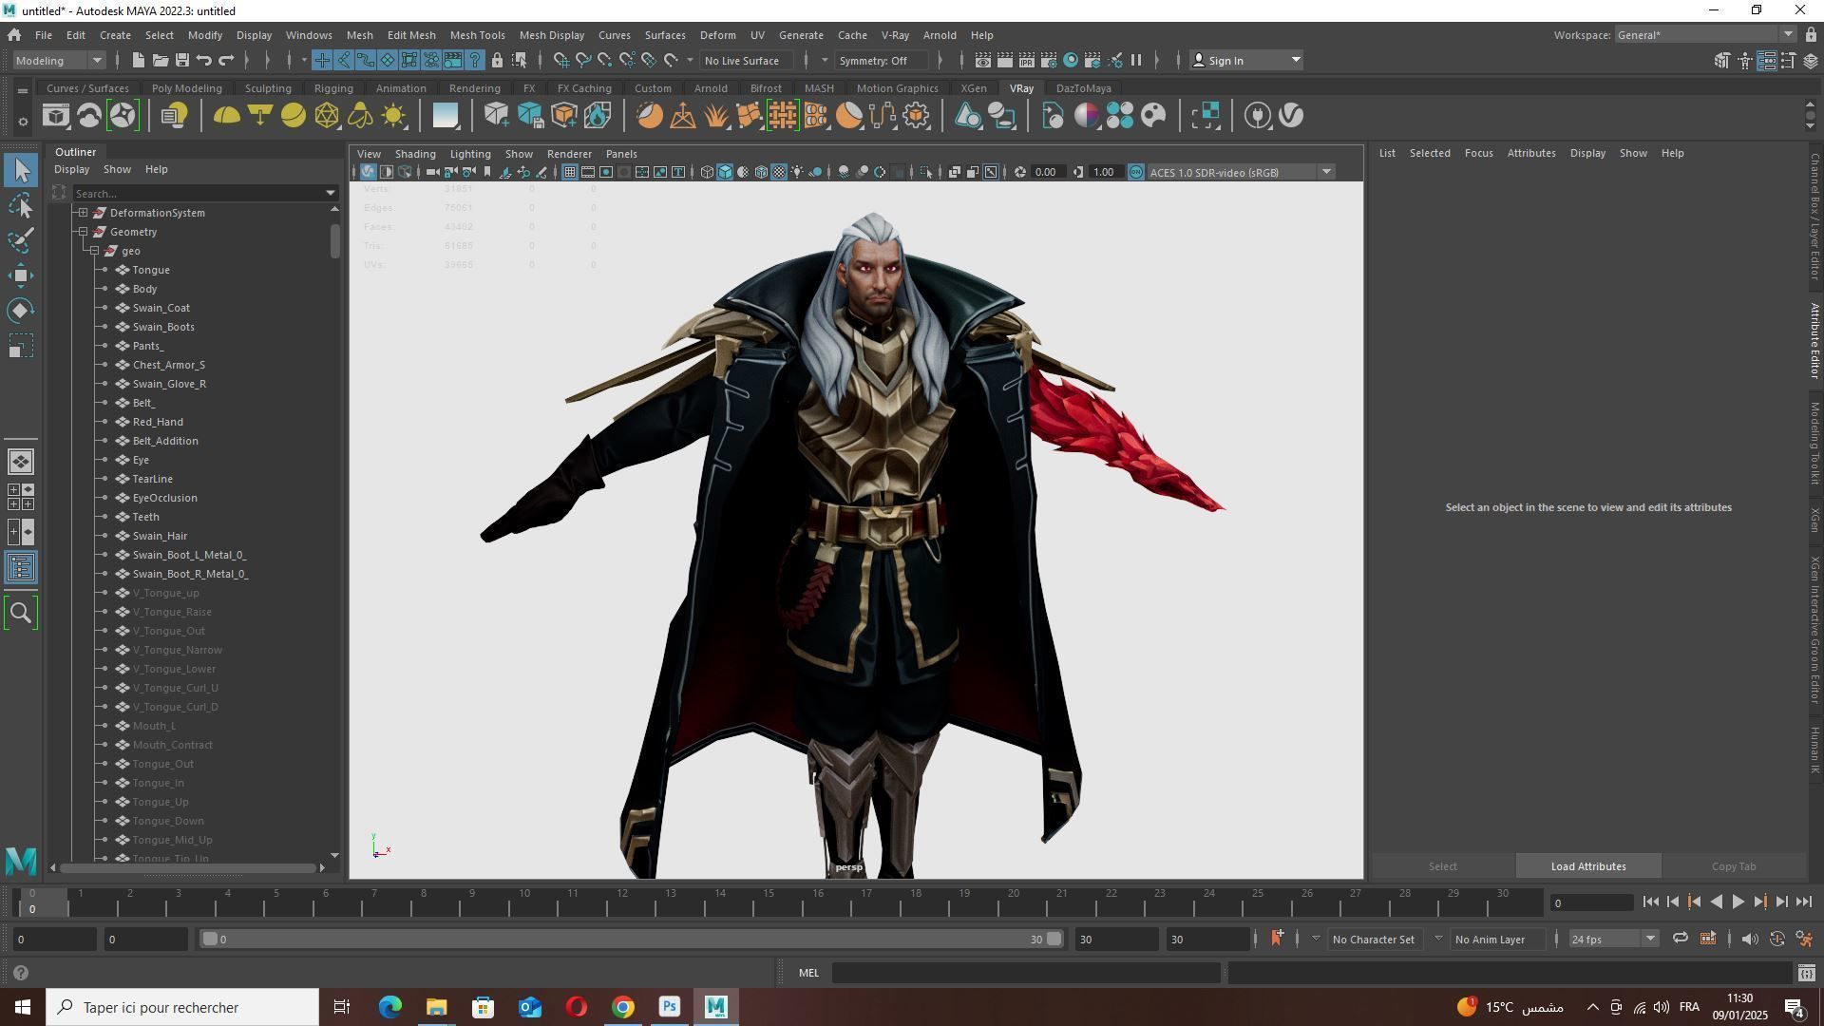Click the V-Ray sphere light shelf icon
Screen dimensions: 1824x1026
[x=294, y=116]
